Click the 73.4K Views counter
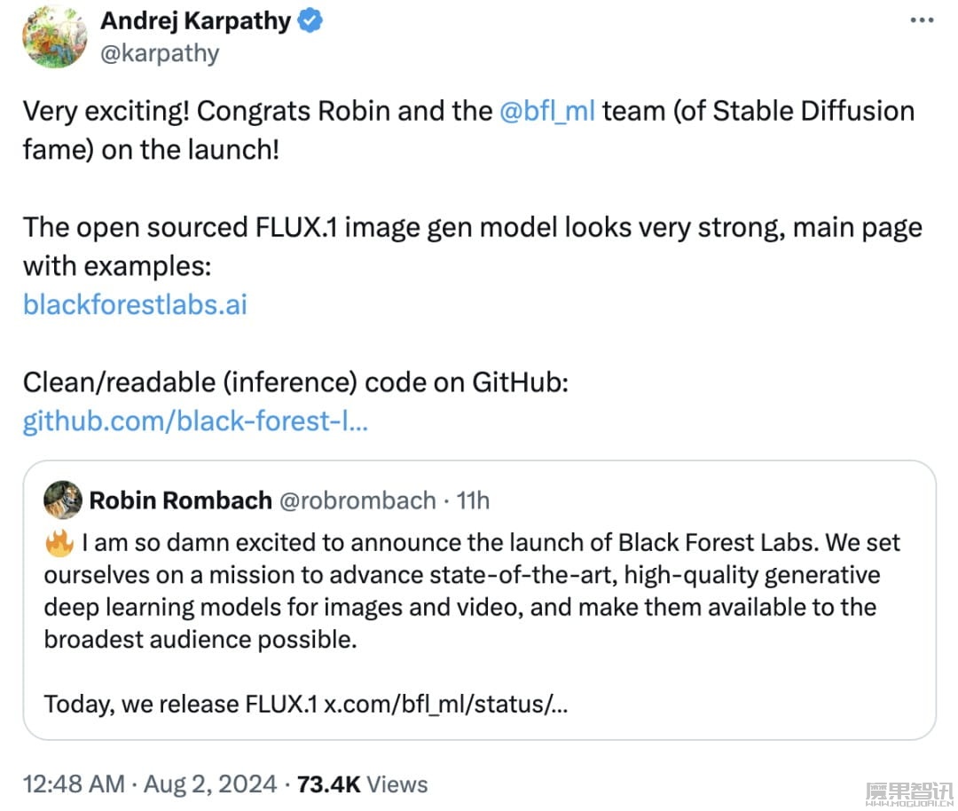Screen dimensions: 958x811 pos(362,784)
